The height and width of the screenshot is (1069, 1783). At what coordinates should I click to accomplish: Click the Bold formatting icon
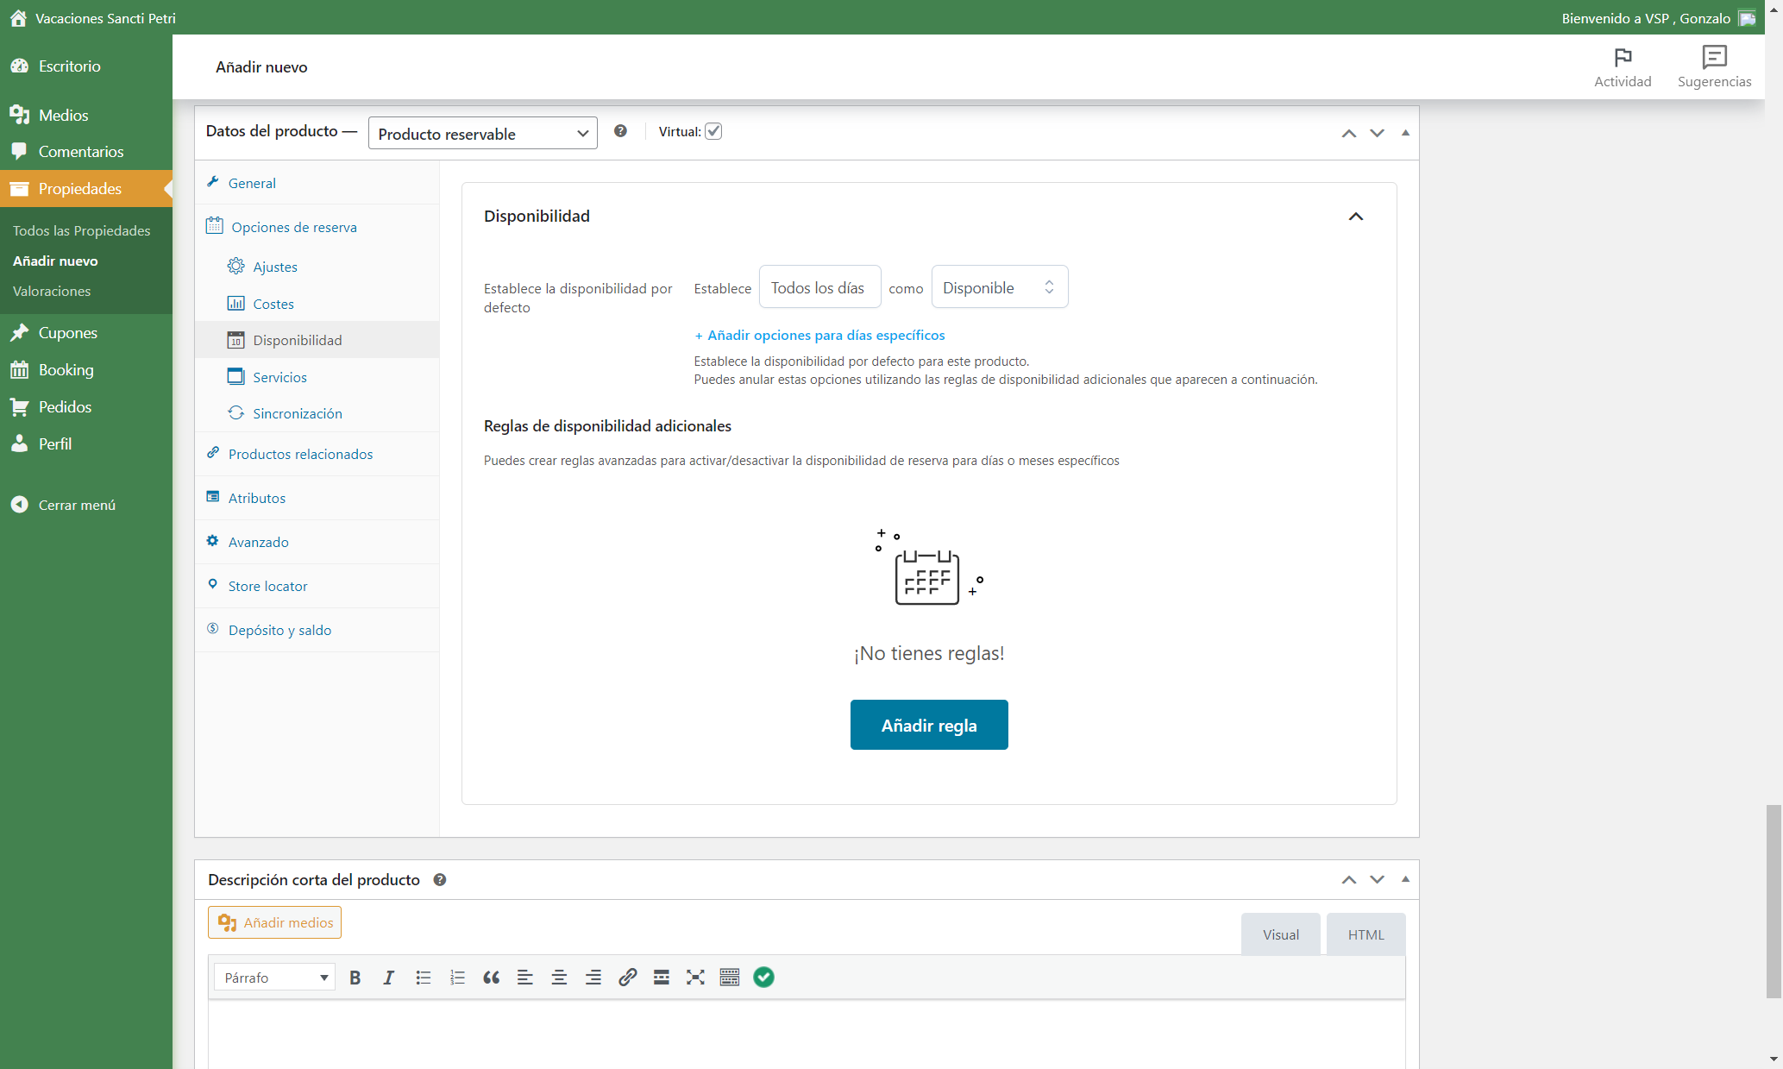click(355, 978)
